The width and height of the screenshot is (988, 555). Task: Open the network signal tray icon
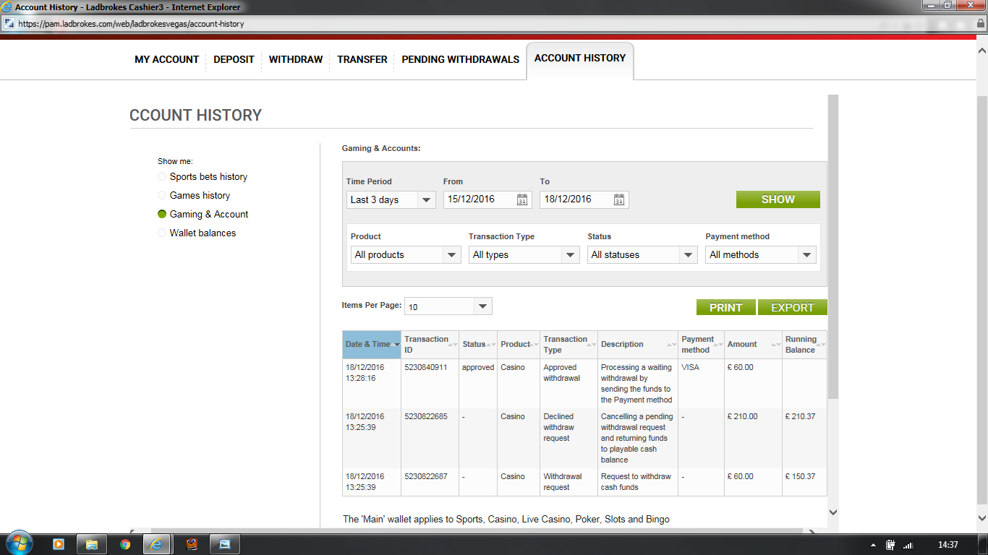[x=908, y=545]
